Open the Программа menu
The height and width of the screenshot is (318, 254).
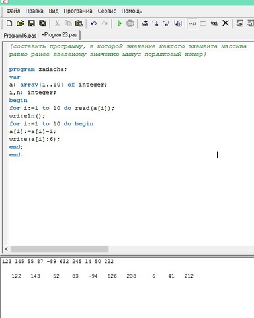(x=78, y=11)
